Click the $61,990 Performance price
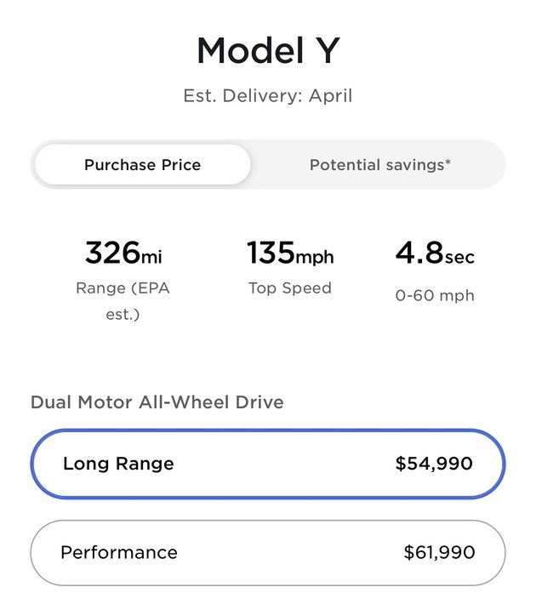 pyautogui.click(x=439, y=552)
